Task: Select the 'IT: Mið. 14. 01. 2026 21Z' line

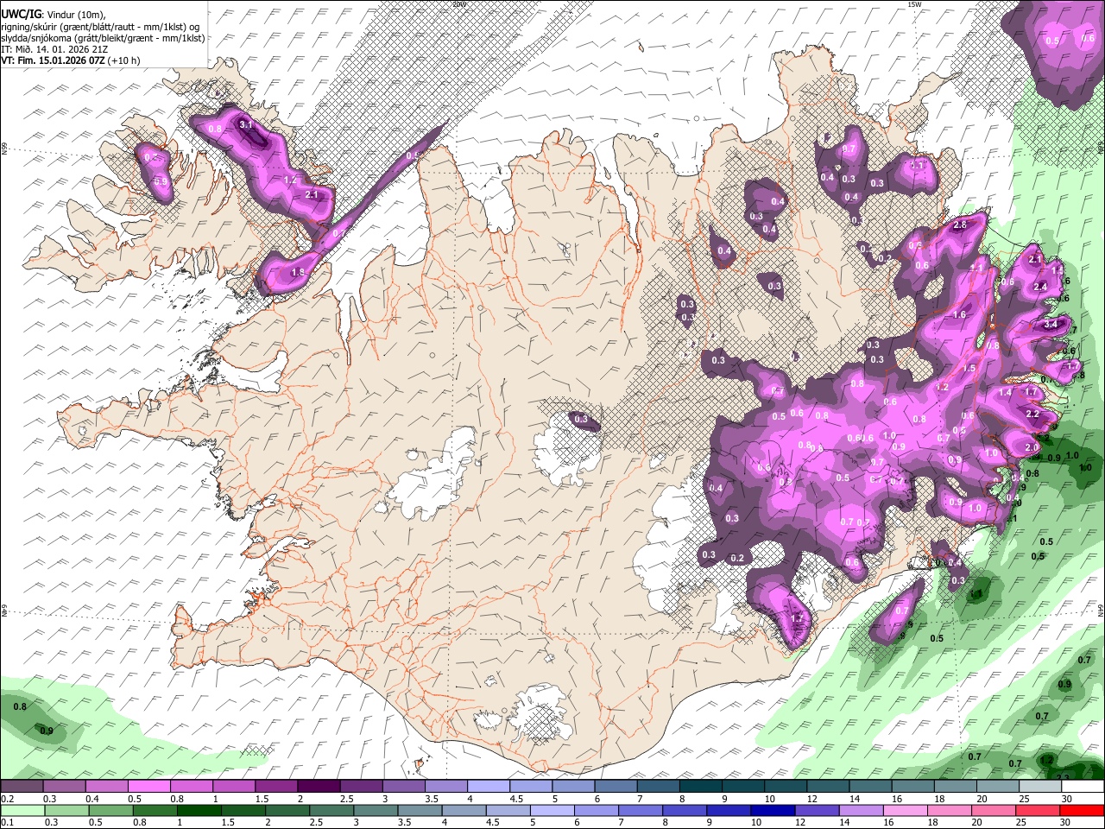Action: point(56,49)
